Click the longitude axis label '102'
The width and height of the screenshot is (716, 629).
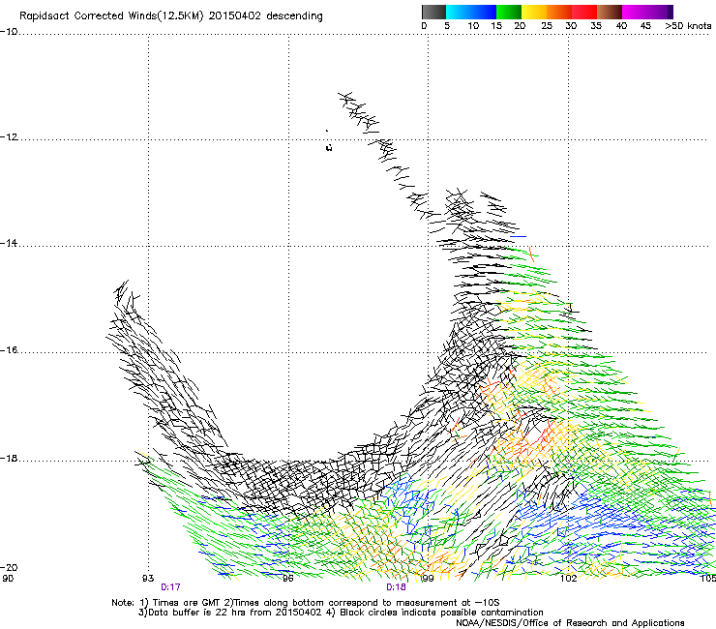pyautogui.click(x=569, y=579)
